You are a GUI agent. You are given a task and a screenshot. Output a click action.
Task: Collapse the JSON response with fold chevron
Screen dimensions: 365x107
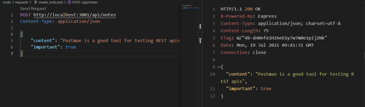click(x=218, y=67)
